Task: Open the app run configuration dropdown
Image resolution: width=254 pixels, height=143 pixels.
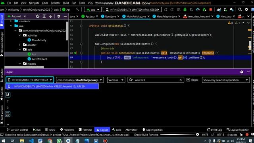Action: (x=92, y=10)
